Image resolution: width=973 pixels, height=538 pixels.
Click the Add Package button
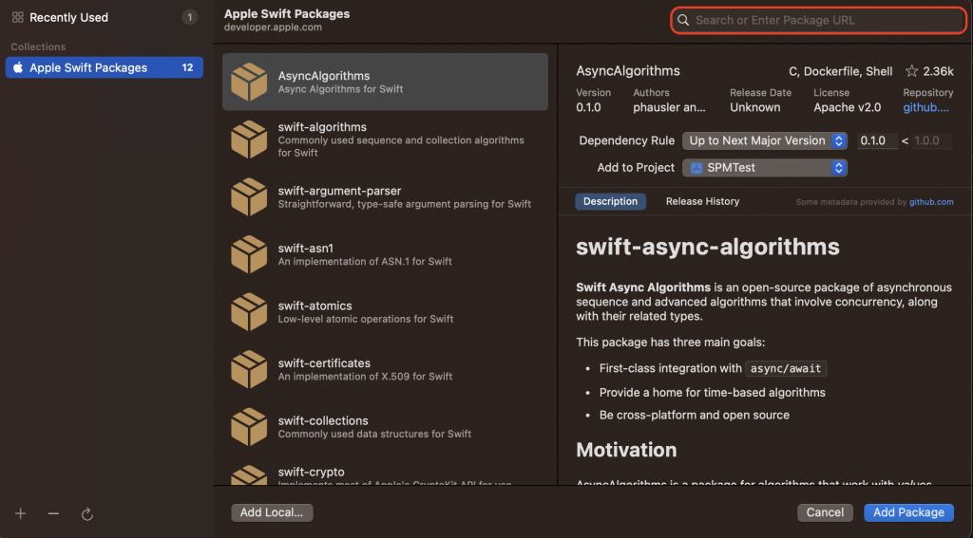coord(908,512)
